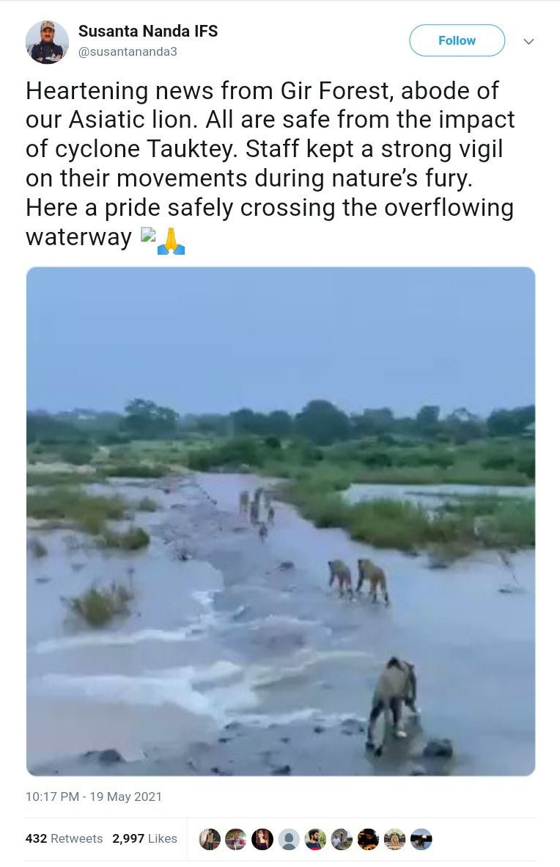Click the folded hands emoji

pos(171,241)
